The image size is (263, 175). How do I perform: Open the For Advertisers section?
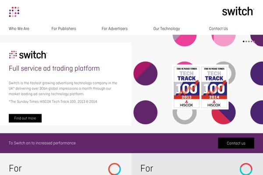coord(114,28)
